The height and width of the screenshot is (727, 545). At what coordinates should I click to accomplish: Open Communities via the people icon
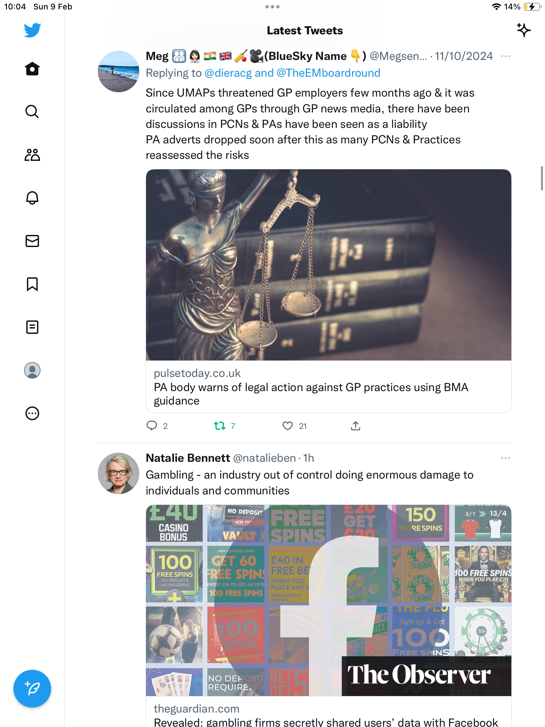32,155
